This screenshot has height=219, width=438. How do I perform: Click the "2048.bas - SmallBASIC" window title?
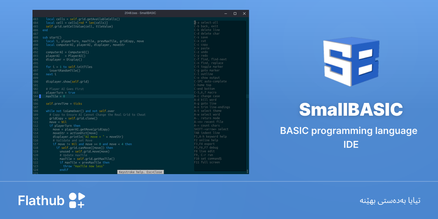(141, 13)
